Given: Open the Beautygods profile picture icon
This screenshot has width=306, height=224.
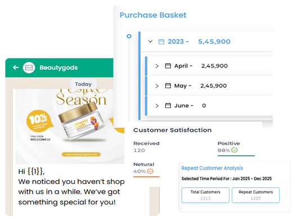Looking at the screenshot, I should coord(29,68).
